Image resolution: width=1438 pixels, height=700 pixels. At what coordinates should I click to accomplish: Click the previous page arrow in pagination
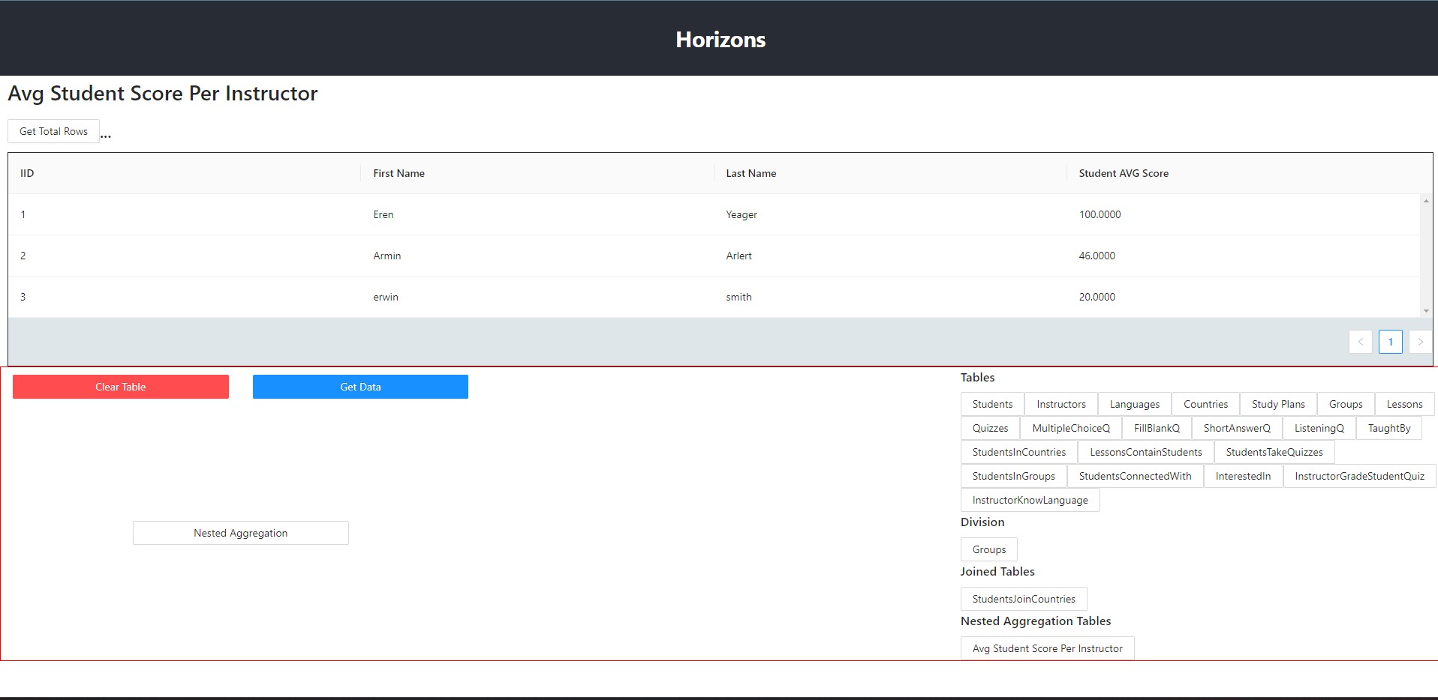point(1360,342)
